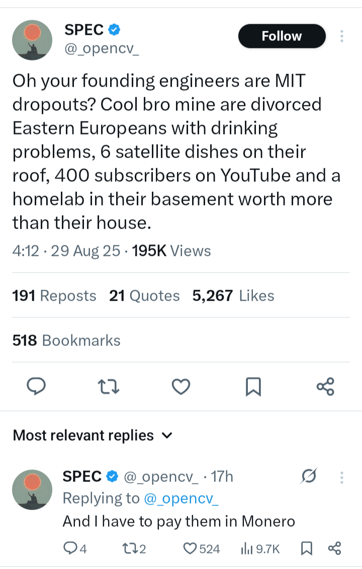Open more options for main post

point(342,36)
